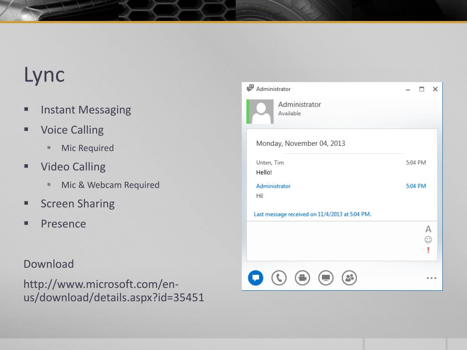This screenshot has width=467, height=350.
Task: Click the 'Monday, November 04, 2013' date header
Action: [x=301, y=144]
